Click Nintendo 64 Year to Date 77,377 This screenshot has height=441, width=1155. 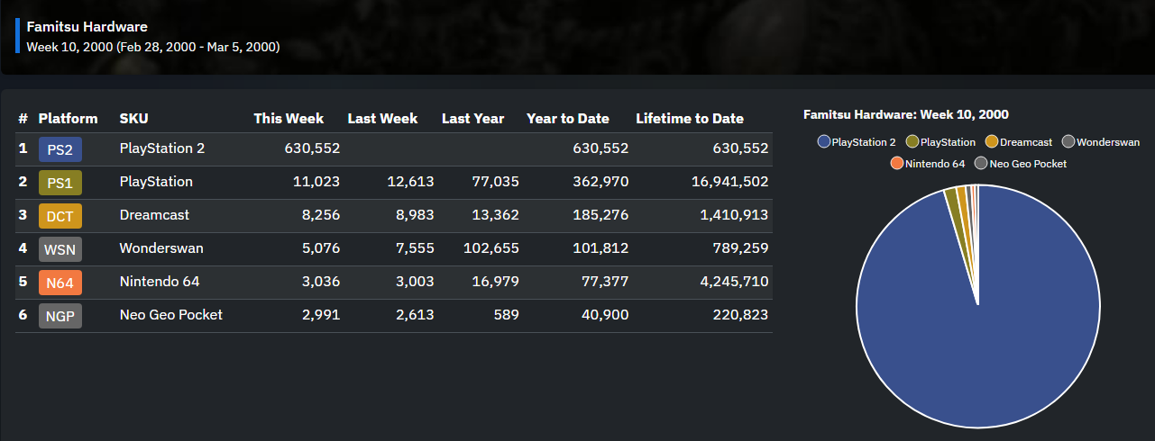(605, 282)
